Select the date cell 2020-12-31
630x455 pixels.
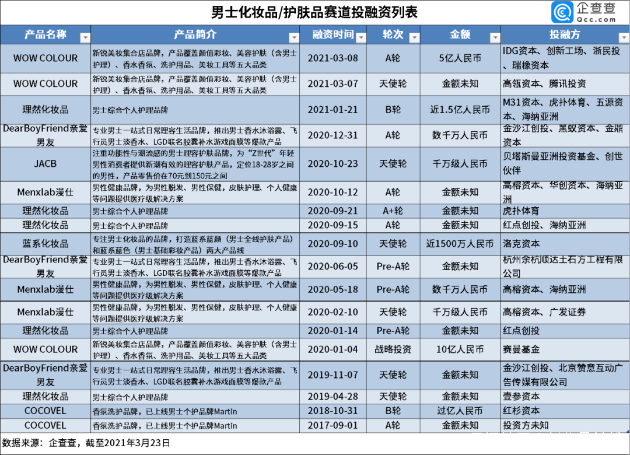(333, 135)
